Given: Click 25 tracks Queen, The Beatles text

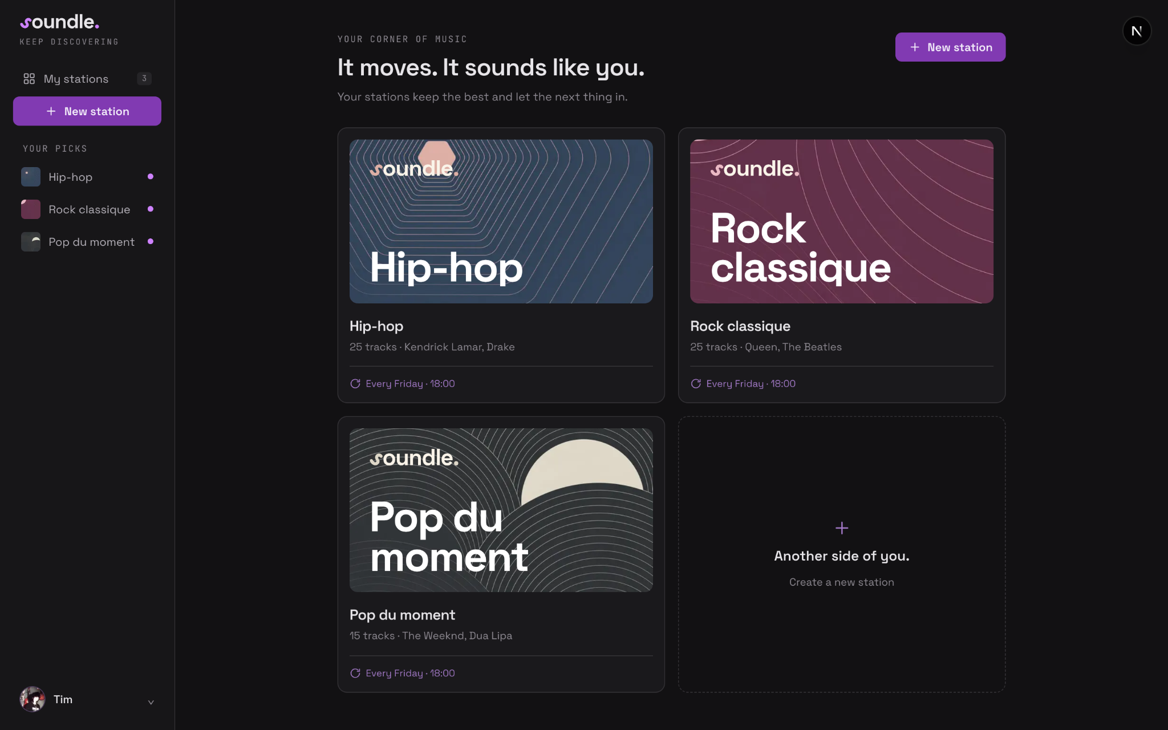Looking at the screenshot, I should coord(766,347).
